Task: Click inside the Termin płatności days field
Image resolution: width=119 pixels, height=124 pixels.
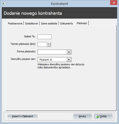Action: click(42, 44)
